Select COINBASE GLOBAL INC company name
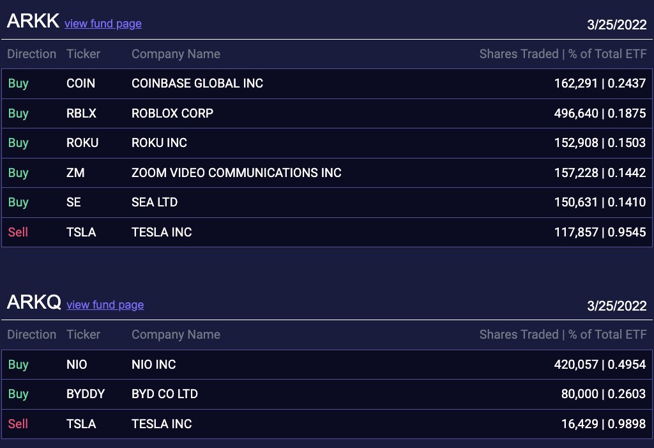The height and width of the screenshot is (448, 654). pyautogui.click(x=197, y=83)
